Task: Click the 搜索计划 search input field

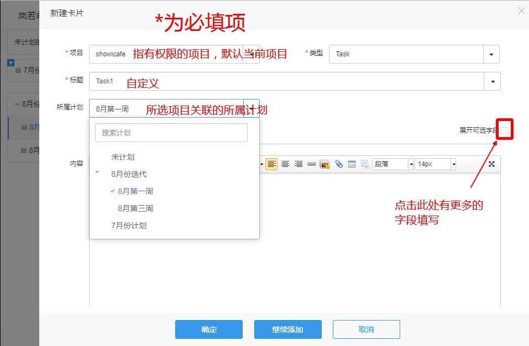Action: (171, 133)
